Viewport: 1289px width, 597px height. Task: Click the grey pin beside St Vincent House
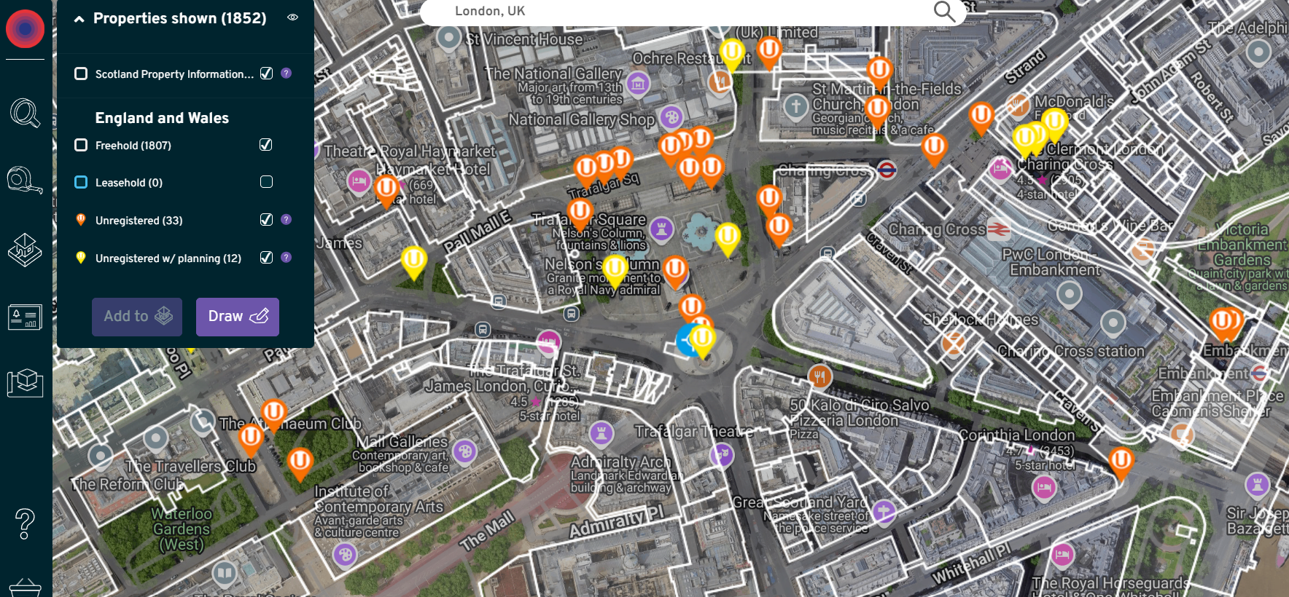coord(449,37)
